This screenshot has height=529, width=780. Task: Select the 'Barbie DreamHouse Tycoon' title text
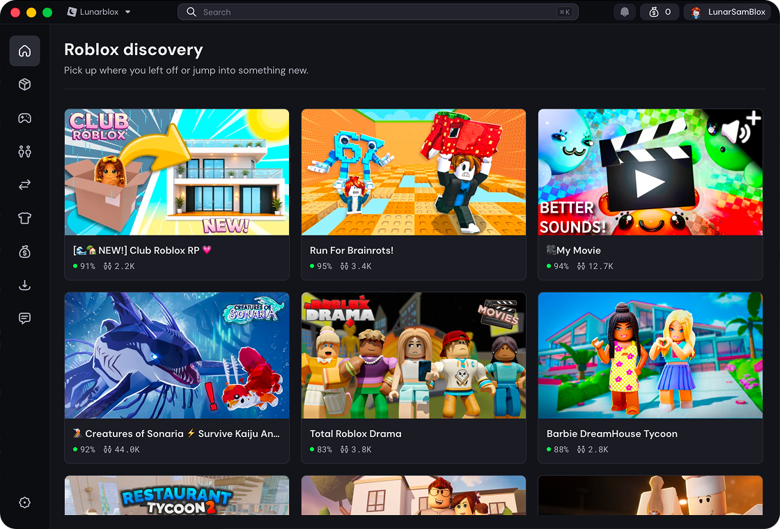click(612, 434)
